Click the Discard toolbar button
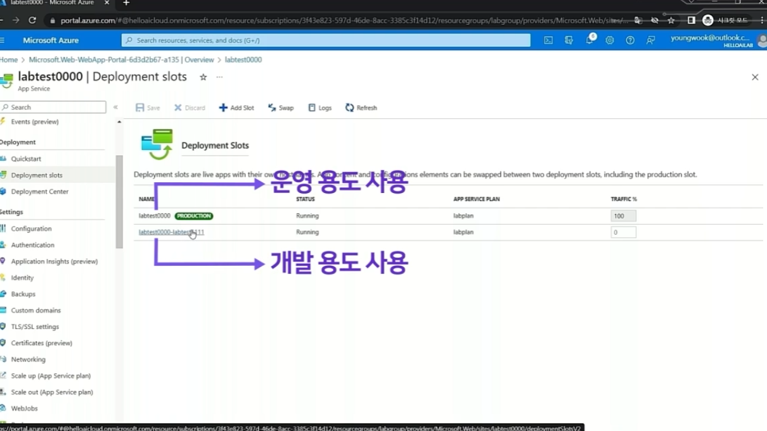The height and width of the screenshot is (431, 767). coord(190,108)
